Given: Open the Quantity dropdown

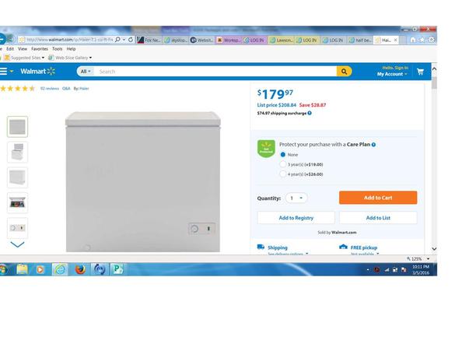Looking at the screenshot, I should click(296, 198).
